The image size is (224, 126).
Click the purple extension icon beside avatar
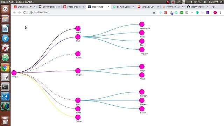coord(208,13)
